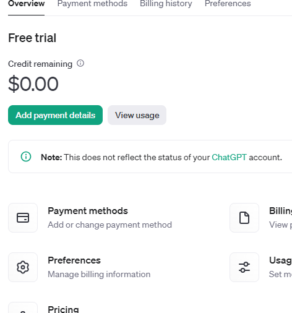292x313 pixels.
Task: Click the green info icon in note
Action: (x=26, y=156)
